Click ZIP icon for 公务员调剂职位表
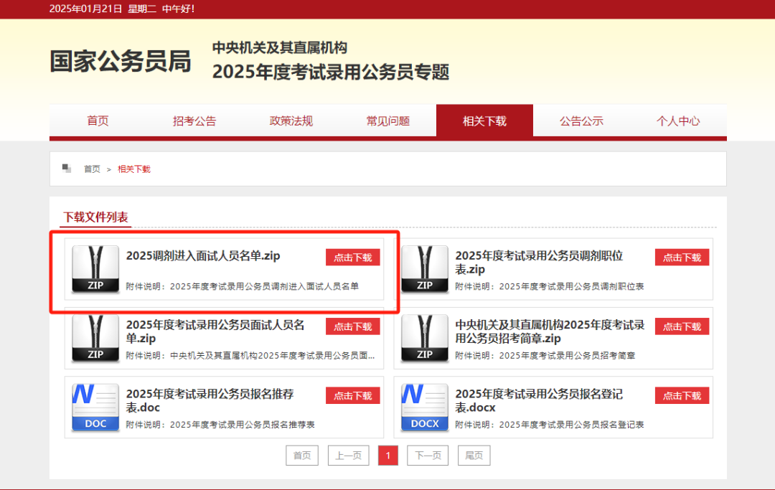775x490 pixels. coord(425,269)
